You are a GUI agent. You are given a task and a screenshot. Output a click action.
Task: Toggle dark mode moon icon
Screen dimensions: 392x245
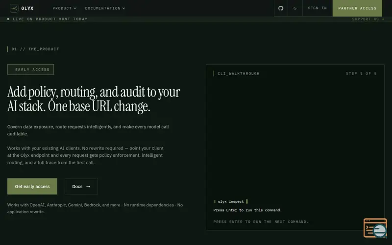click(295, 8)
